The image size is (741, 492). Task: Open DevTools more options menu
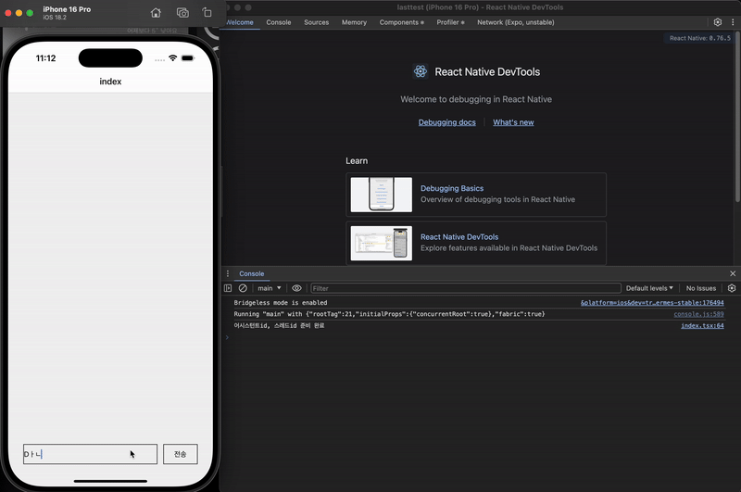click(733, 22)
